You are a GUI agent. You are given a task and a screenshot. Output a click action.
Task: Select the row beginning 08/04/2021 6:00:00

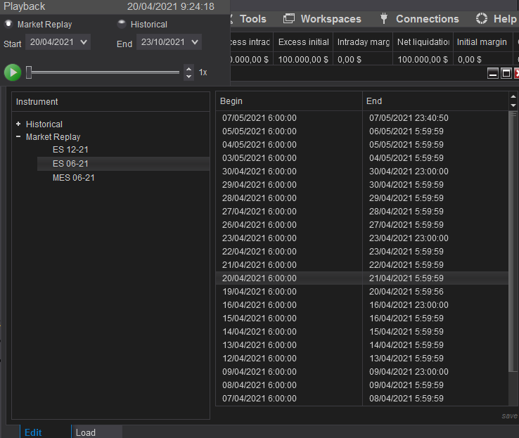coord(361,385)
